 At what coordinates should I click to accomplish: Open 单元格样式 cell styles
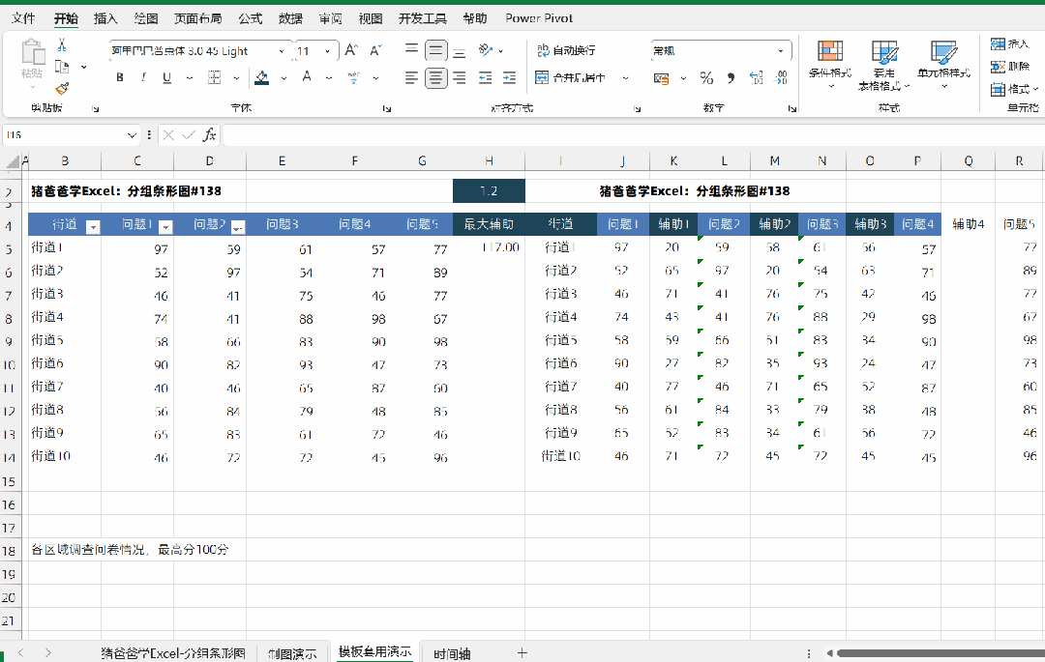coord(943,65)
